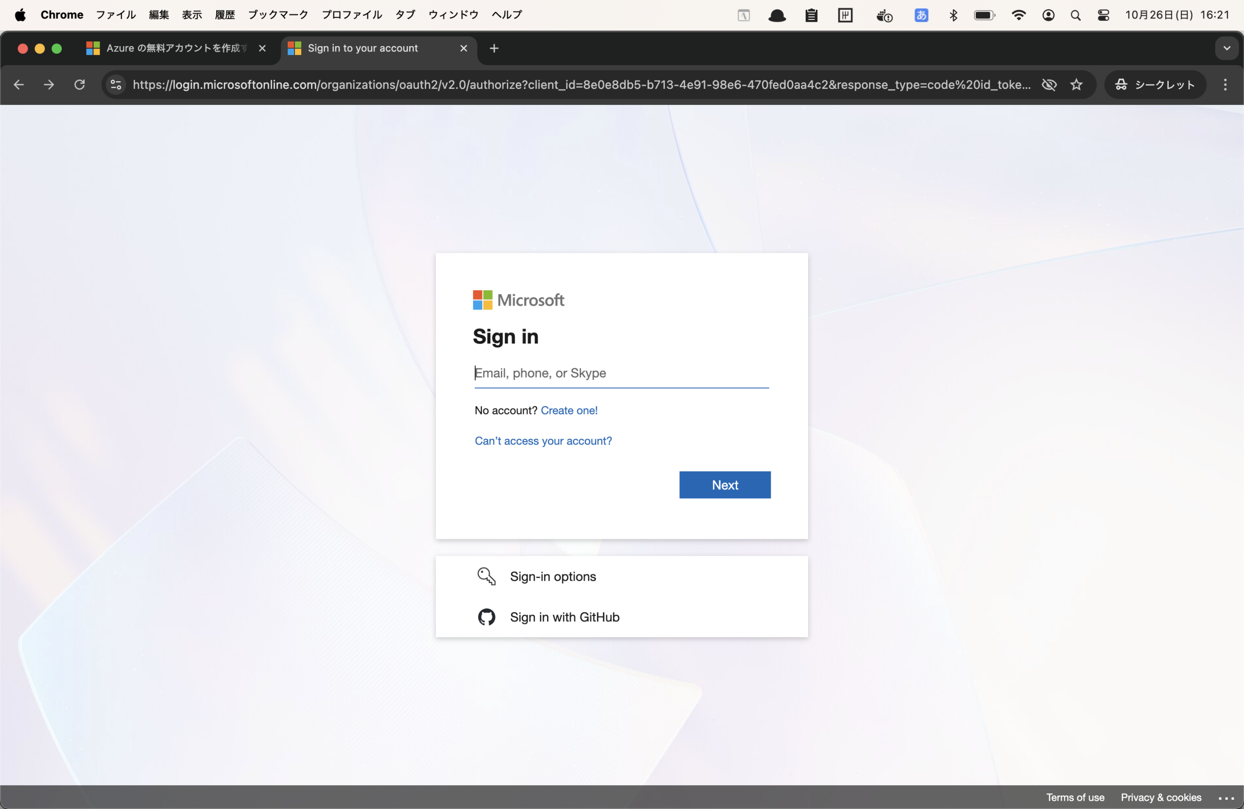Viewport: 1244px width, 809px height.
Task: Open macOS Control Center in menu bar
Action: tap(1104, 15)
